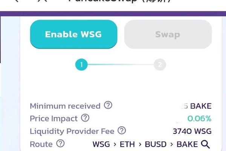This screenshot has height=151, width=226.
Task: Select step 1 circle indicator
Action: pyautogui.click(x=81, y=65)
